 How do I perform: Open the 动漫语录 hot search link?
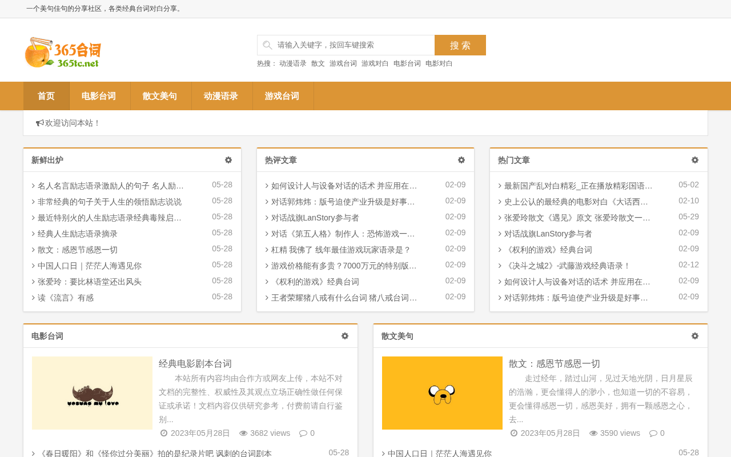pyautogui.click(x=293, y=63)
